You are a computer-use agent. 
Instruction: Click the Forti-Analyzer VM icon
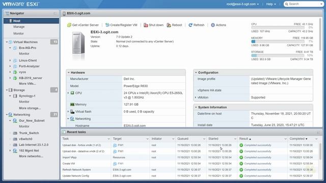(15, 66)
